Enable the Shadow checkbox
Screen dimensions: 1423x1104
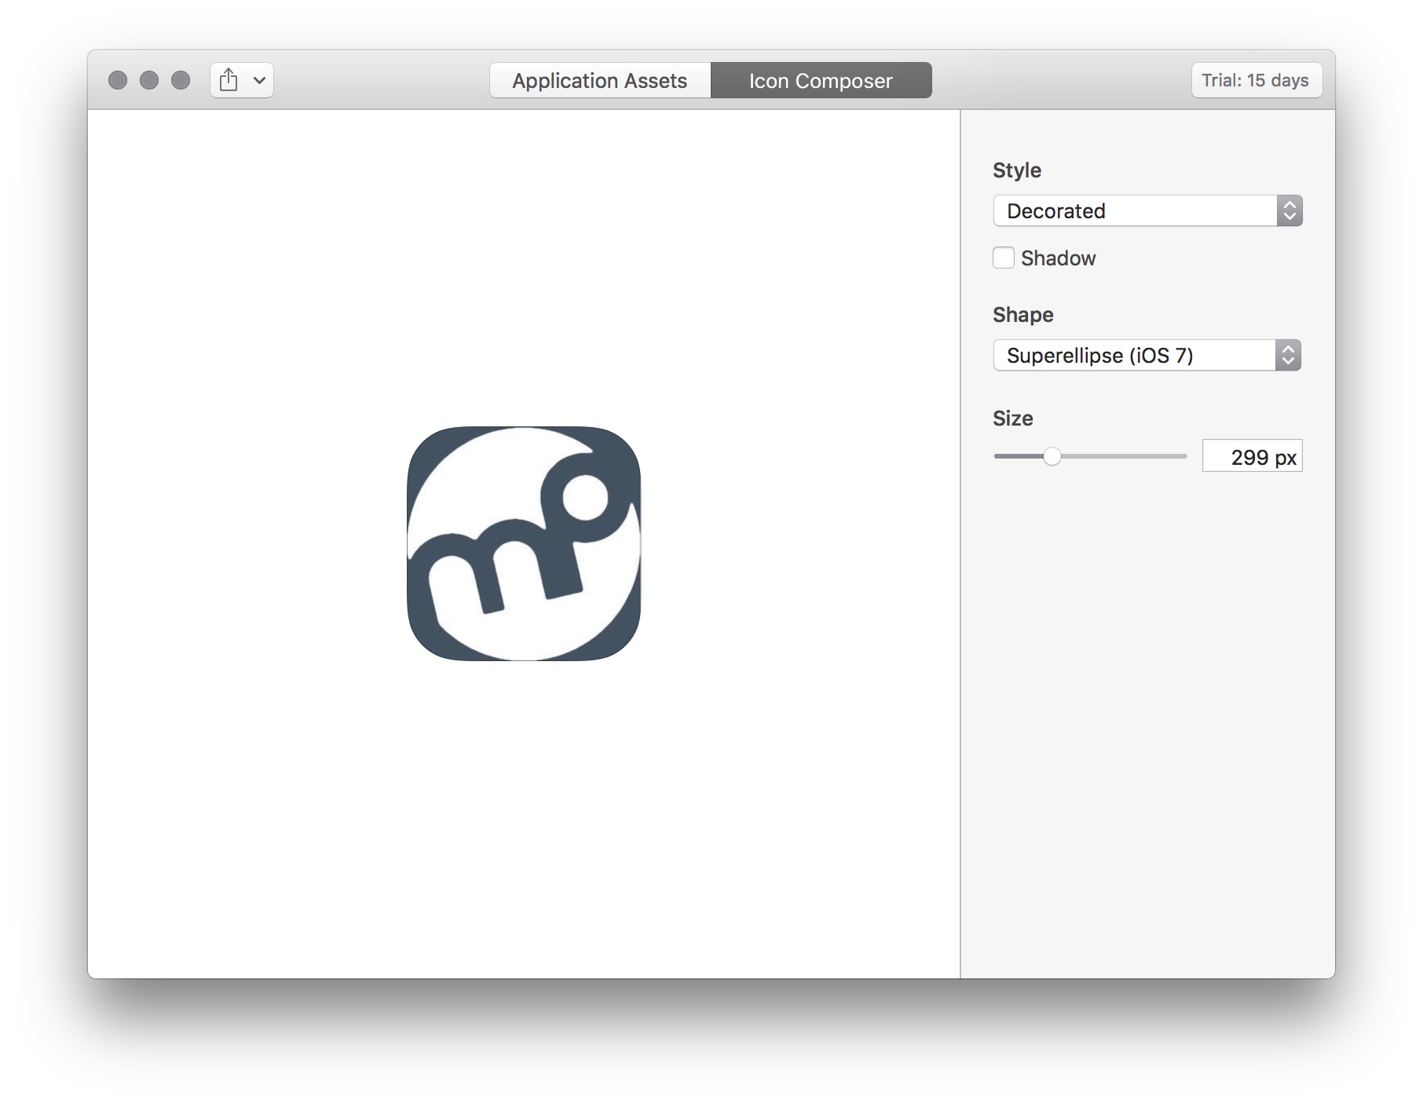click(x=1004, y=258)
